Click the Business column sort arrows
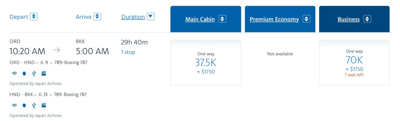This screenshot has width=400, height=121. [367, 19]
